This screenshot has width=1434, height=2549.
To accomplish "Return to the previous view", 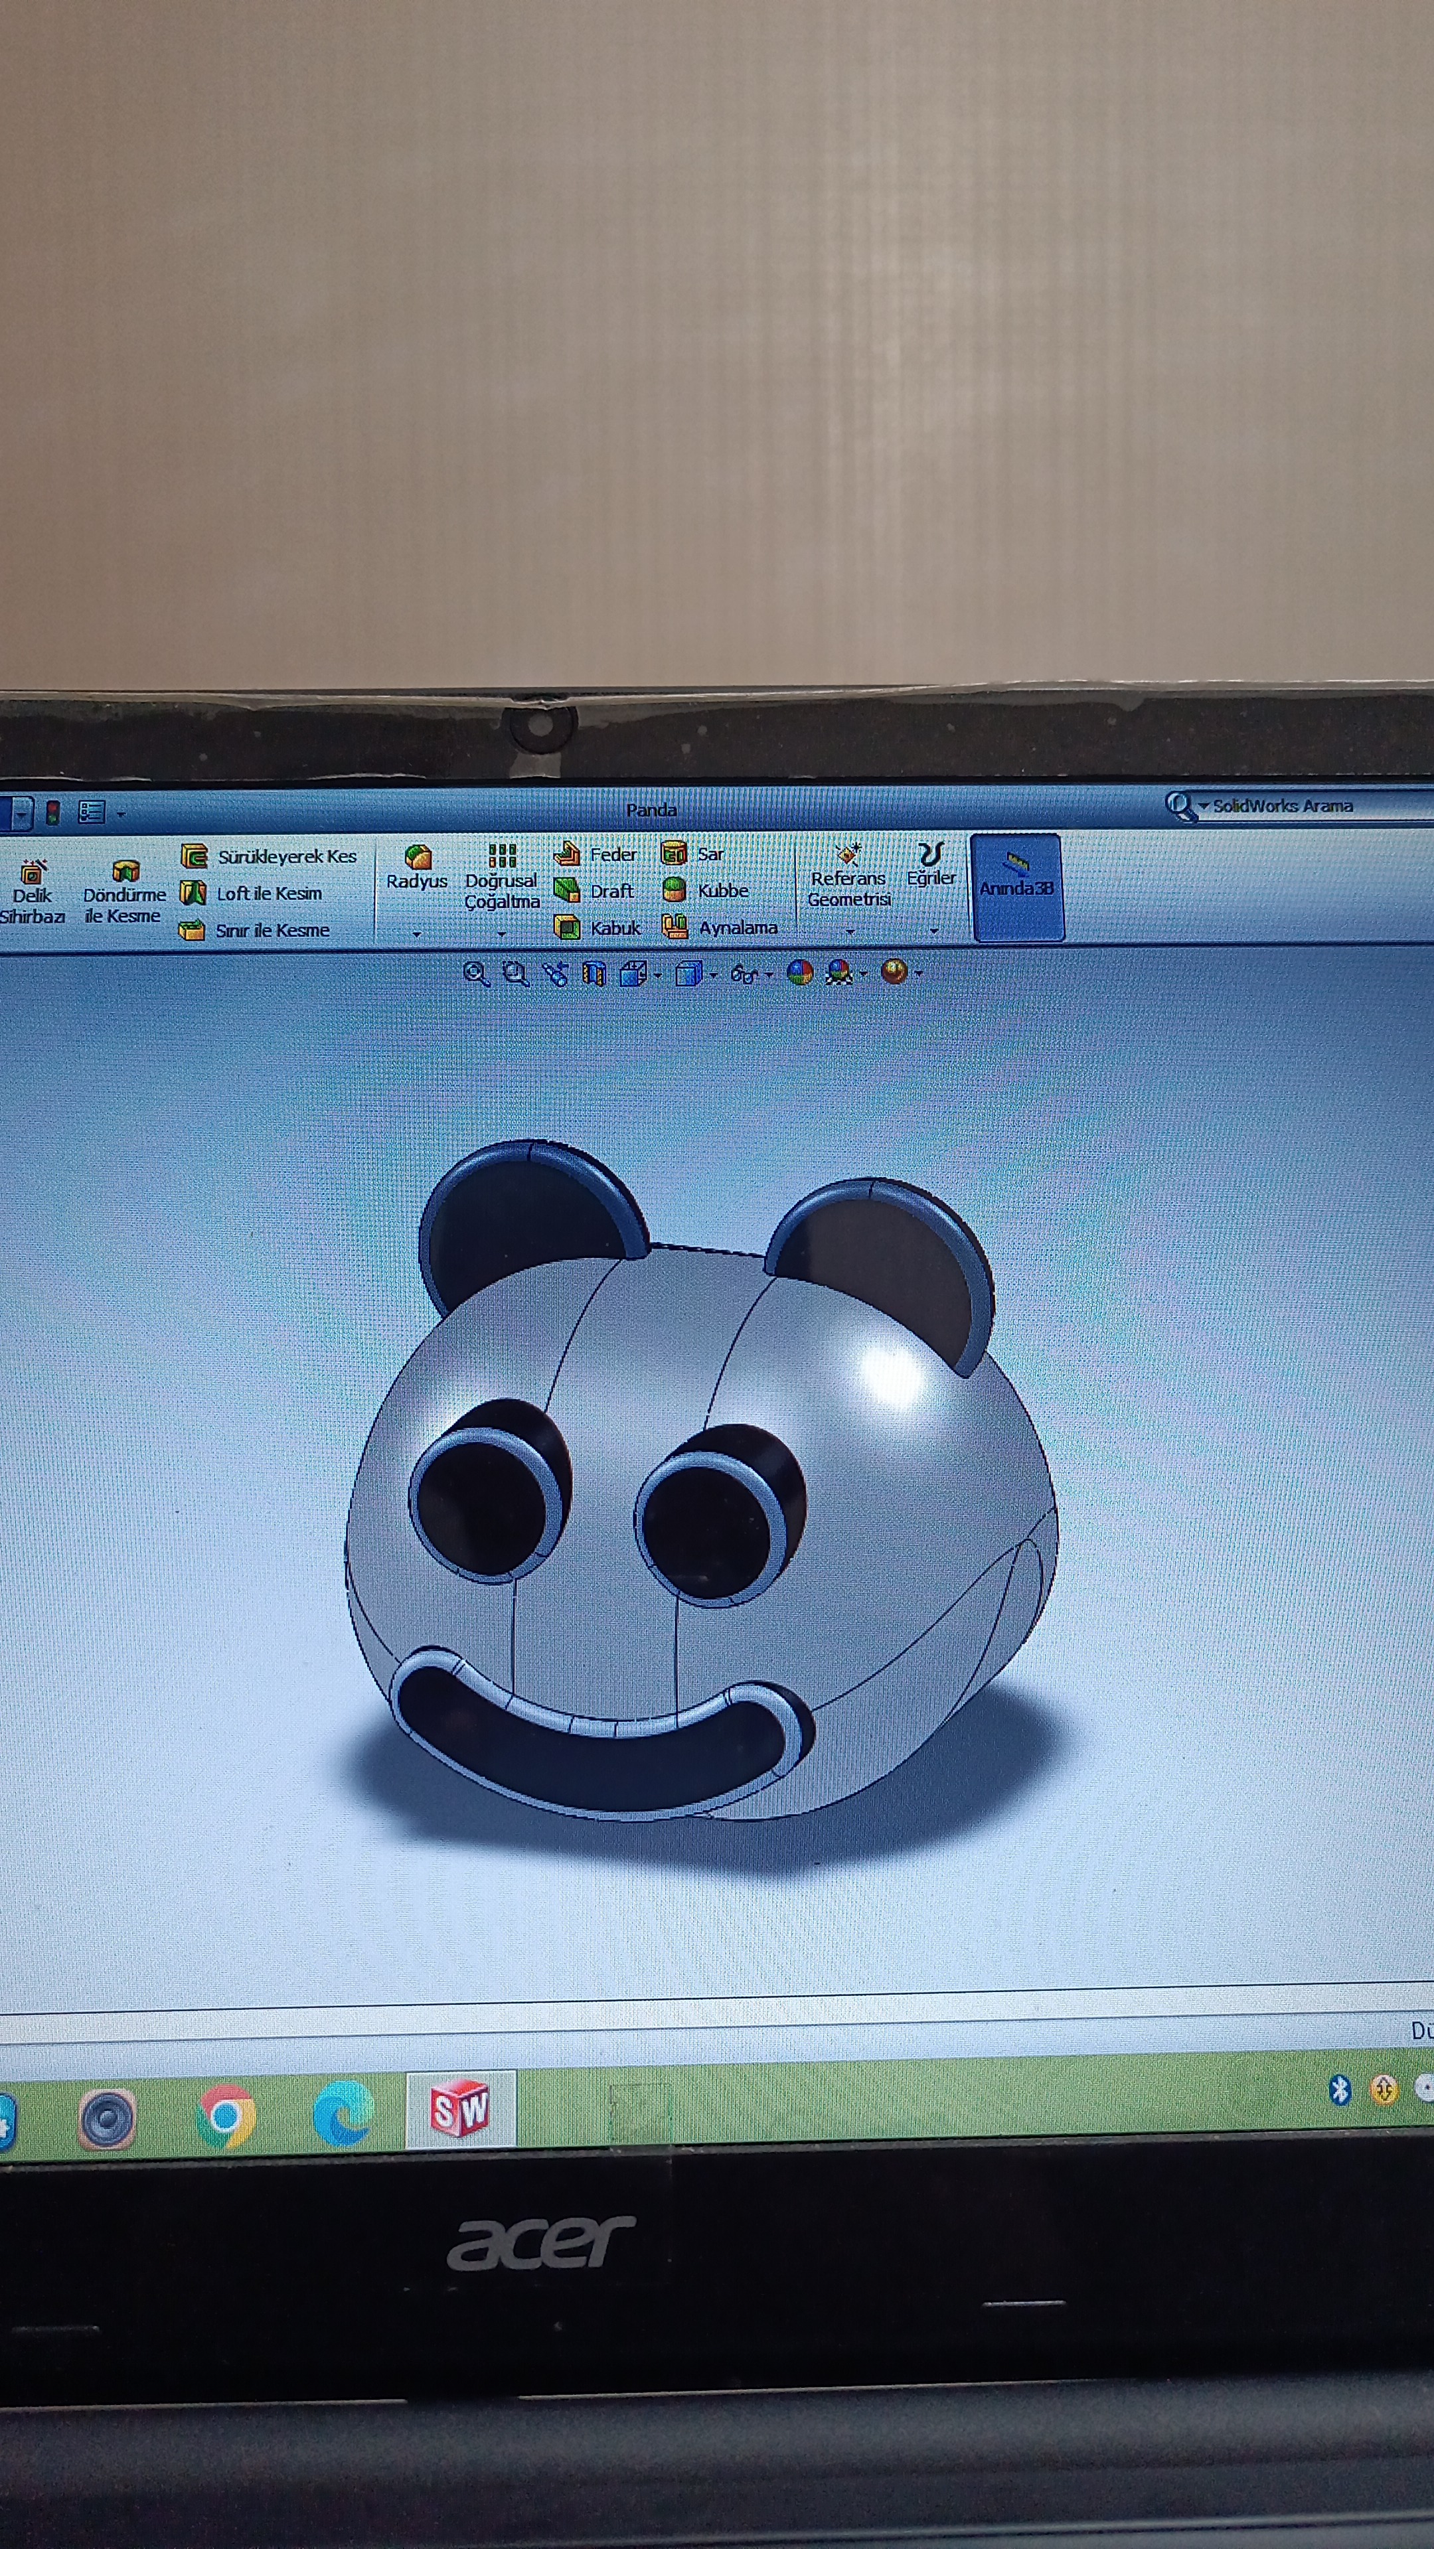I will pos(555,974).
